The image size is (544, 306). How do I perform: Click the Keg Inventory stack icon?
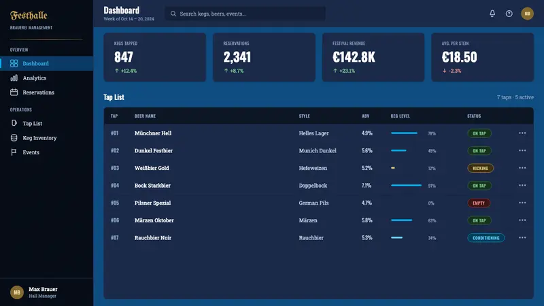coord(14,138)
